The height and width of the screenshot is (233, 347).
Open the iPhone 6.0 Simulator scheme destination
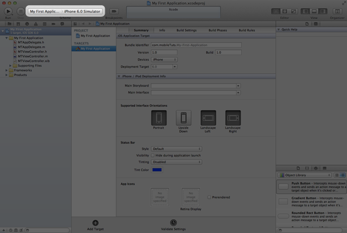point(82,12)
